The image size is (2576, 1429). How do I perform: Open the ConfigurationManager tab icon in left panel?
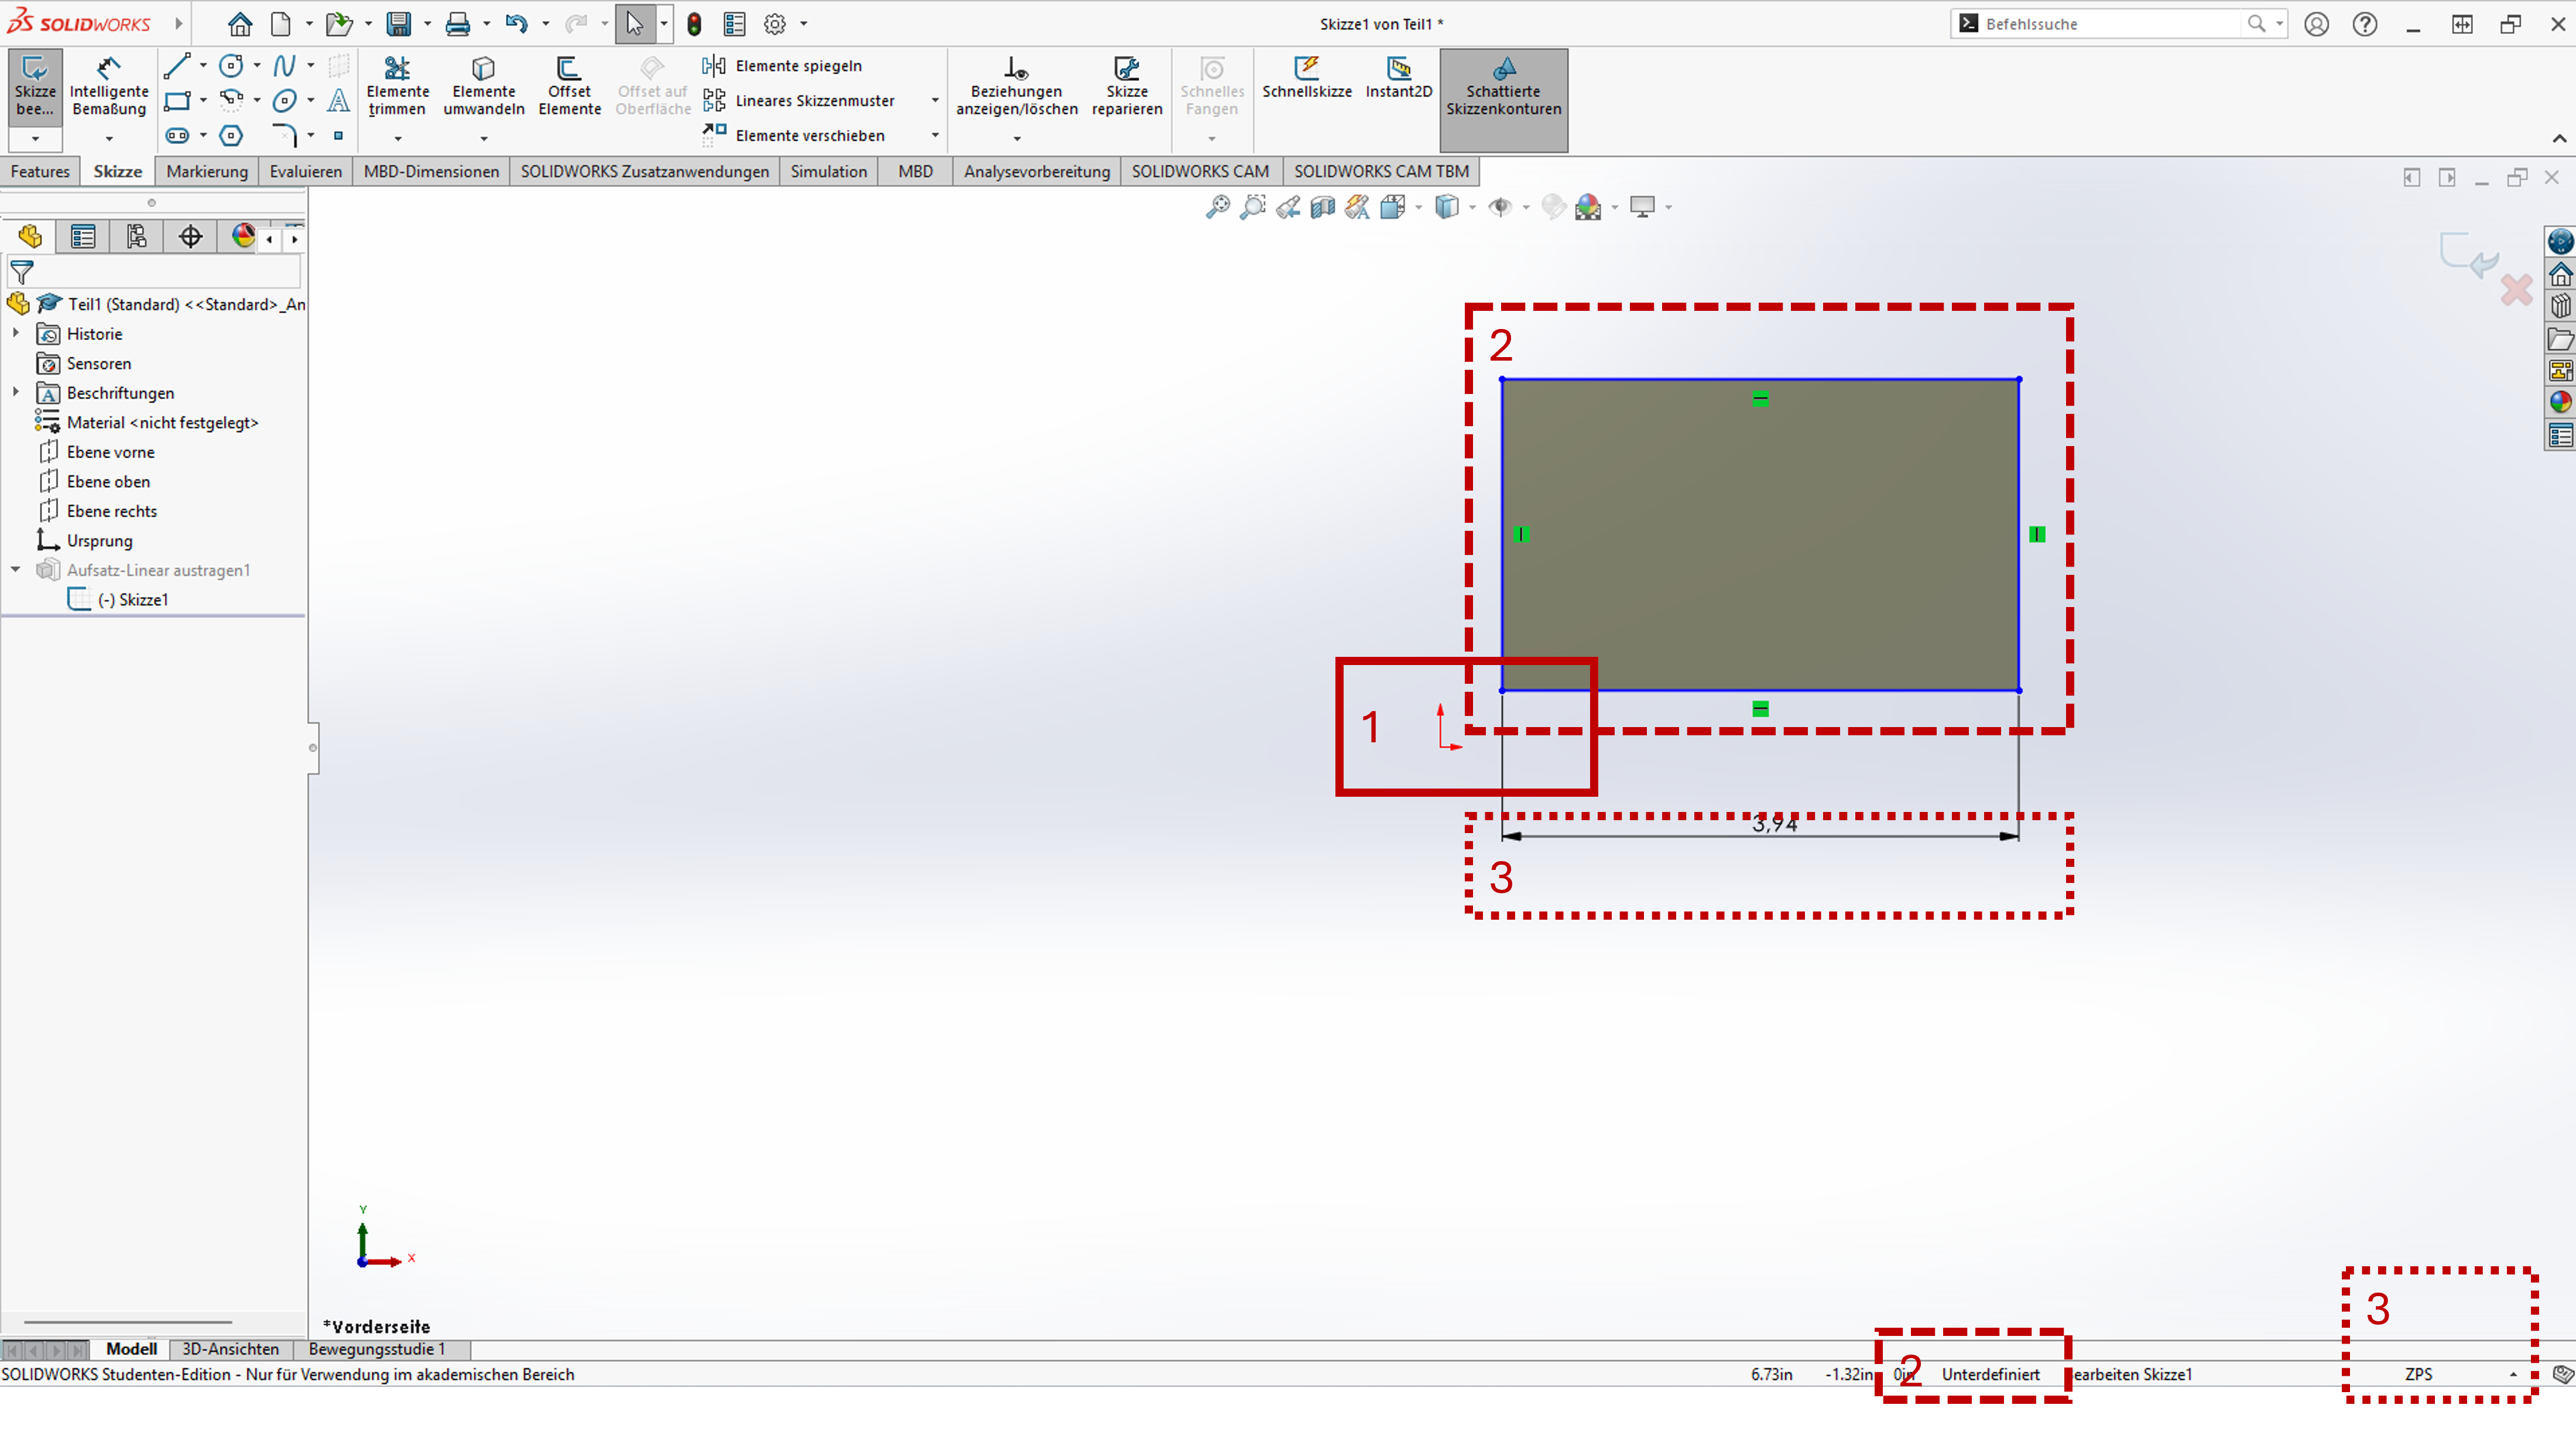tap(136, 237)
